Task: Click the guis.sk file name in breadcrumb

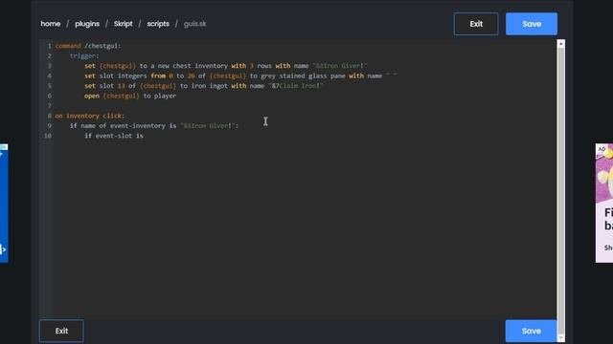Action: pyautogui.click(x=194, y=24)
